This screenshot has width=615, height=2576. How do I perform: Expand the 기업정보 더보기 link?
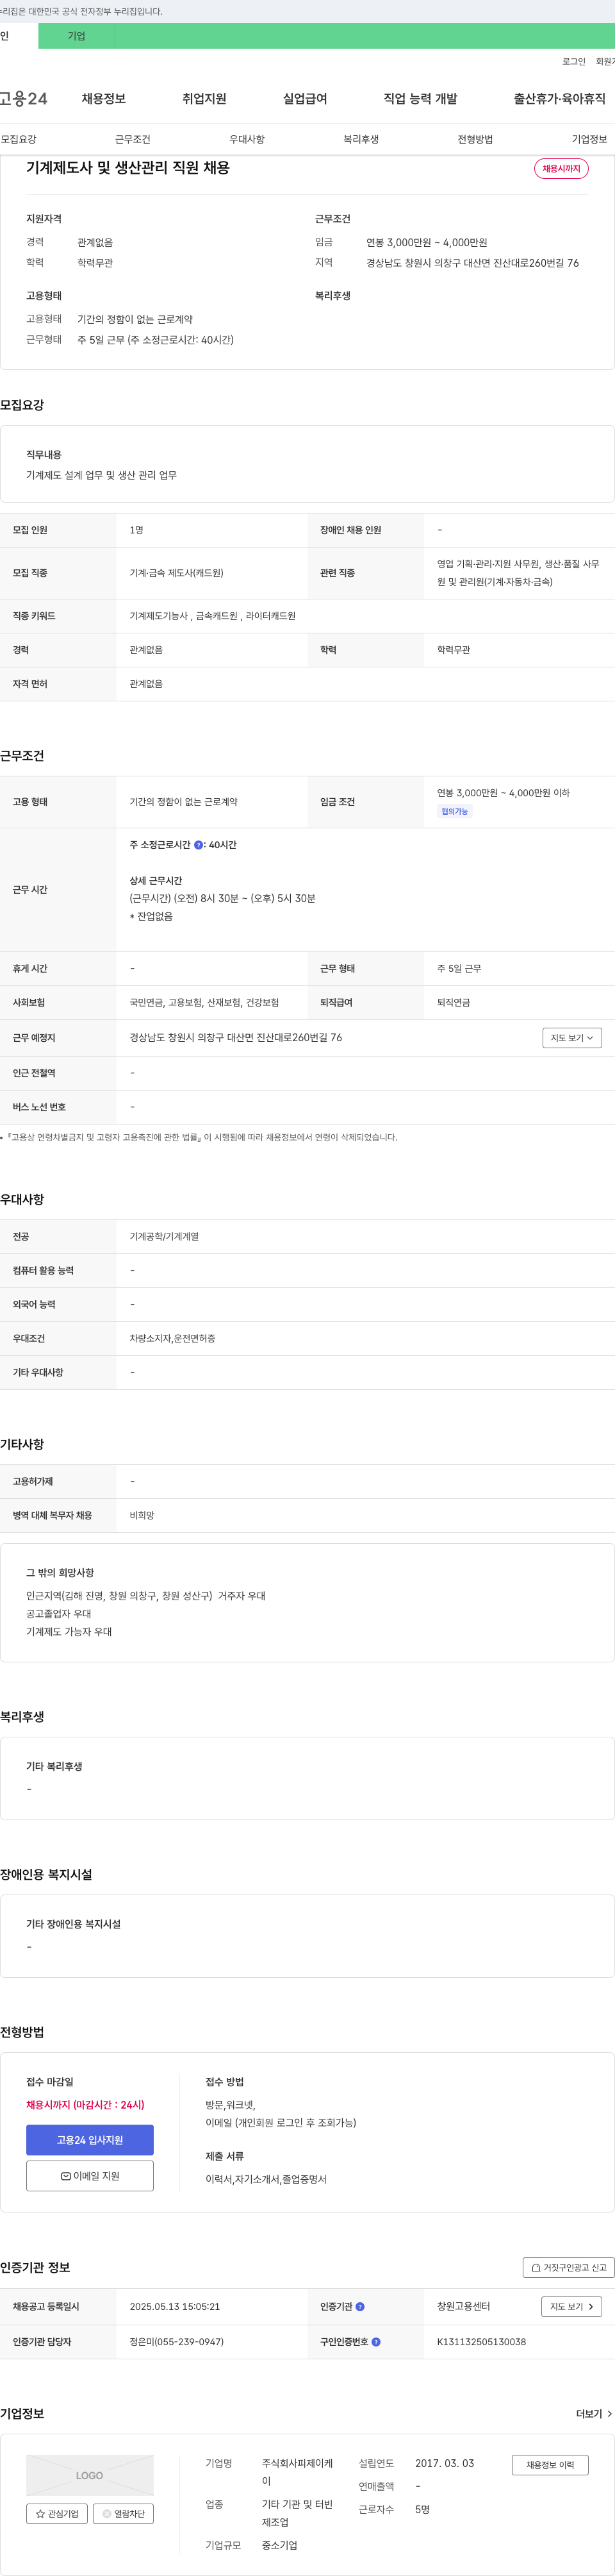(595, 2414)
